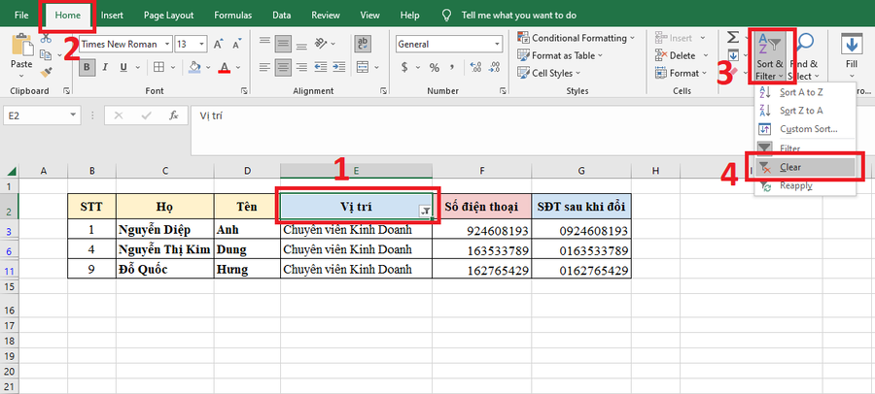
Task: Open the Page Layout tab
Action: click(168, 16)
